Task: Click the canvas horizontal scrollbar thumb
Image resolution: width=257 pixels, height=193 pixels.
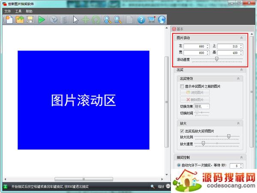Action: [x=84, y=179]
